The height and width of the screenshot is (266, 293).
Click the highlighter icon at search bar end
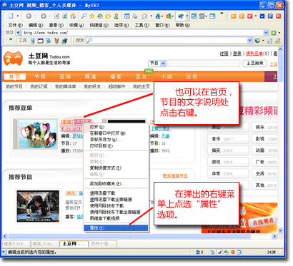tap(277, 41)
